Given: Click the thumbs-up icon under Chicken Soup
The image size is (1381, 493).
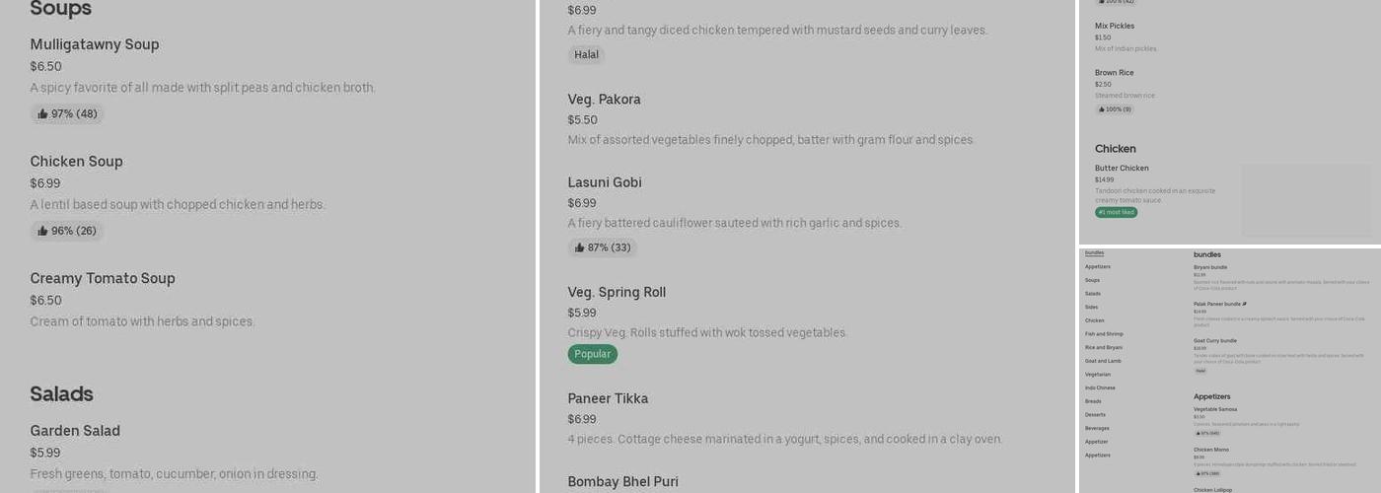Looking at the screenshot, I should [43, 232].
